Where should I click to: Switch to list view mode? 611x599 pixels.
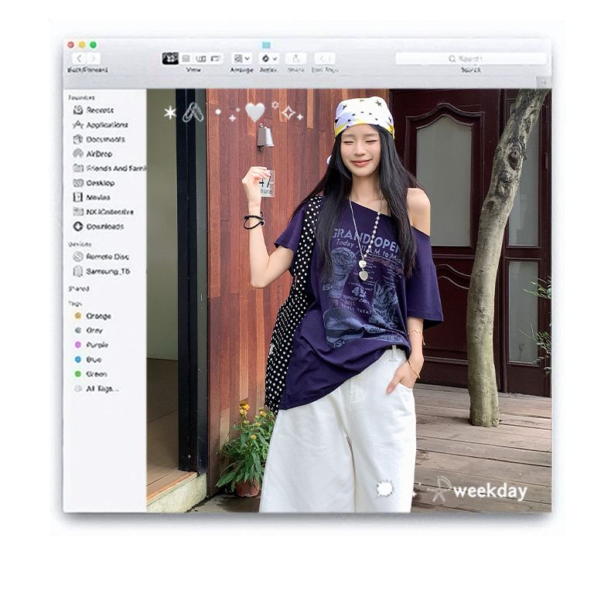point(186,59)
